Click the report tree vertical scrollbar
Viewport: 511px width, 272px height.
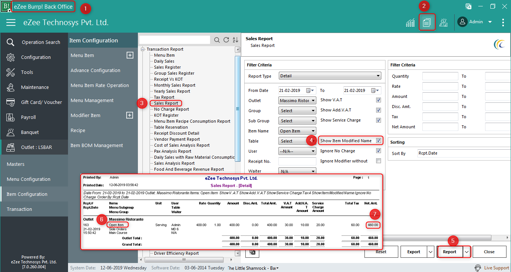[x=237, y=109]
